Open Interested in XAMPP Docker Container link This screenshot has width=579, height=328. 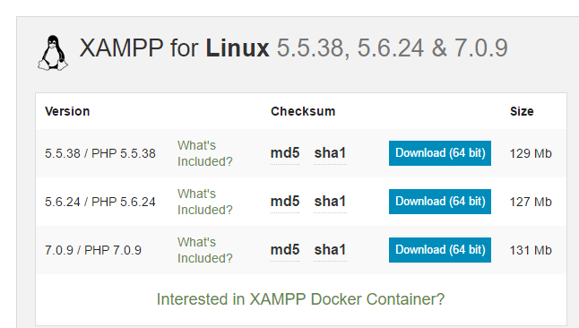coord(300,299)
